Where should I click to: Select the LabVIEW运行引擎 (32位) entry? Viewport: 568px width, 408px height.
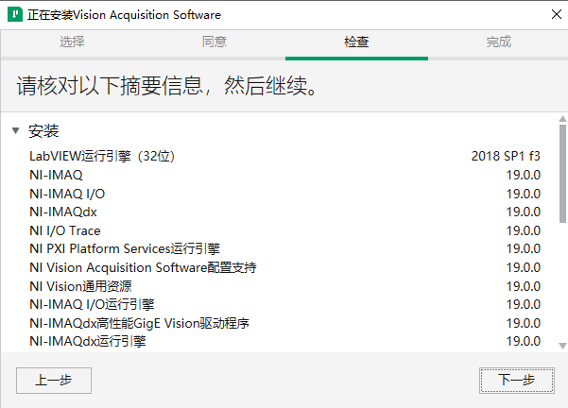tap(102, 156)
